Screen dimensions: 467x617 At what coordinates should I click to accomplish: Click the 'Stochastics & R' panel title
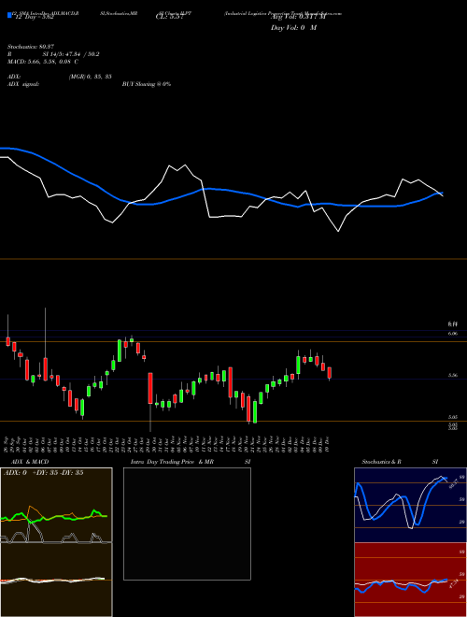(381, 462)
